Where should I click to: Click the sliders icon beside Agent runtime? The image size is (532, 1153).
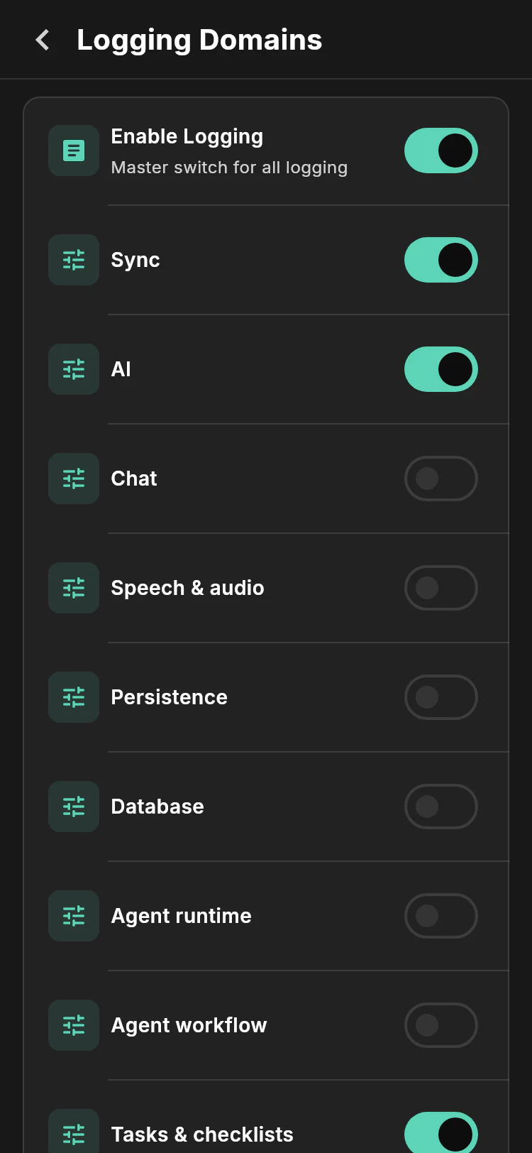74,916
